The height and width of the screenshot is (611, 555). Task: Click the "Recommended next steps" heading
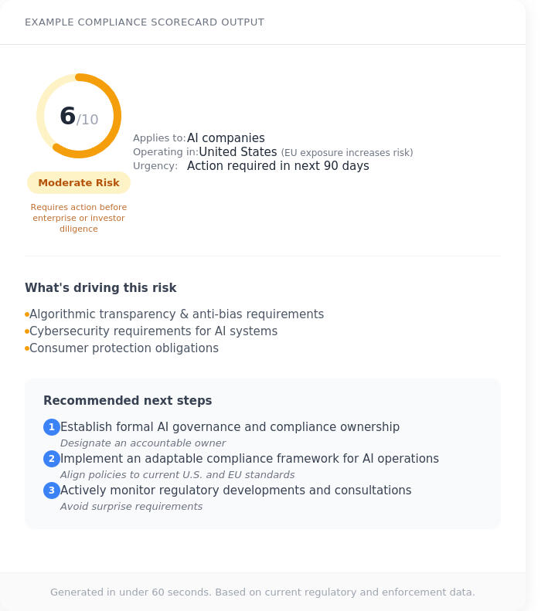(x=128, y=401)
